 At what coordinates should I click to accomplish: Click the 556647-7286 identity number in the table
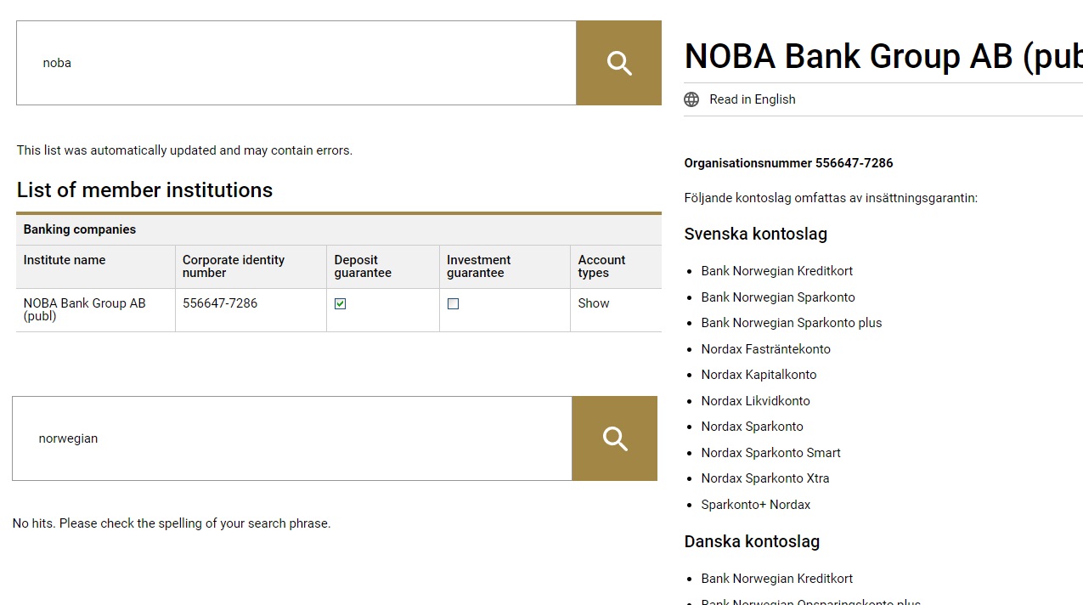click(x=220, y=303)
